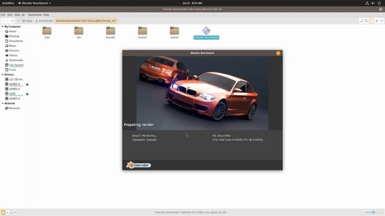Open the Help menu
This screenshot has width=385, height=216.
[46, 14]
